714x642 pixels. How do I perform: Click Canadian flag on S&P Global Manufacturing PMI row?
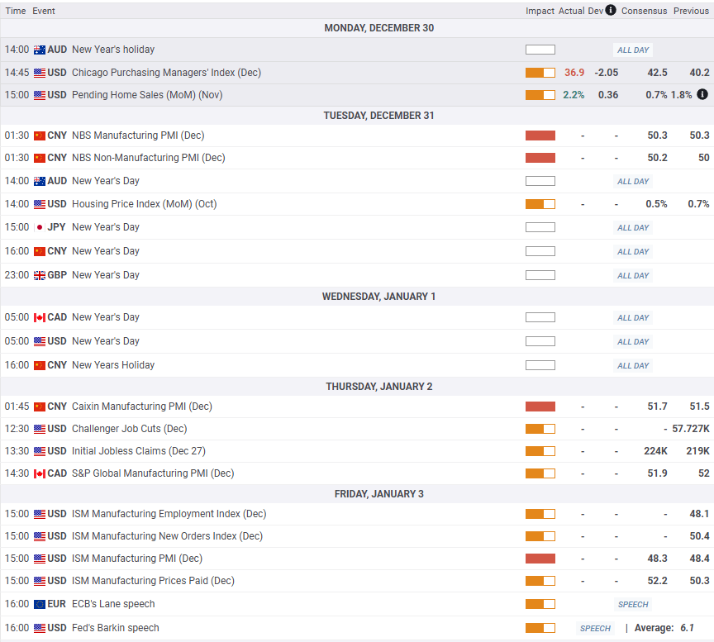point(40,473)
